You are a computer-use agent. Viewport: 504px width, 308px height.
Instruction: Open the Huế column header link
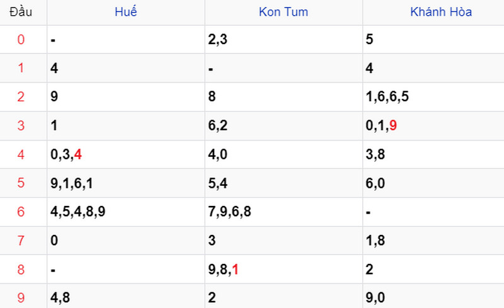tap(125, 12)
